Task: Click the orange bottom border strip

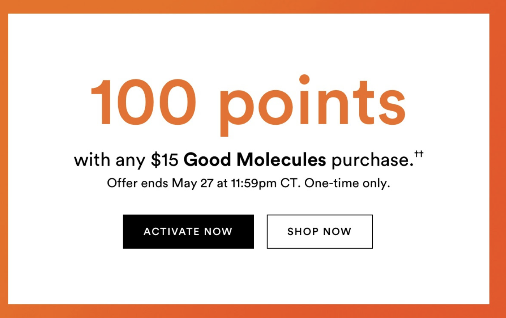Action: [x=253, y=311]
